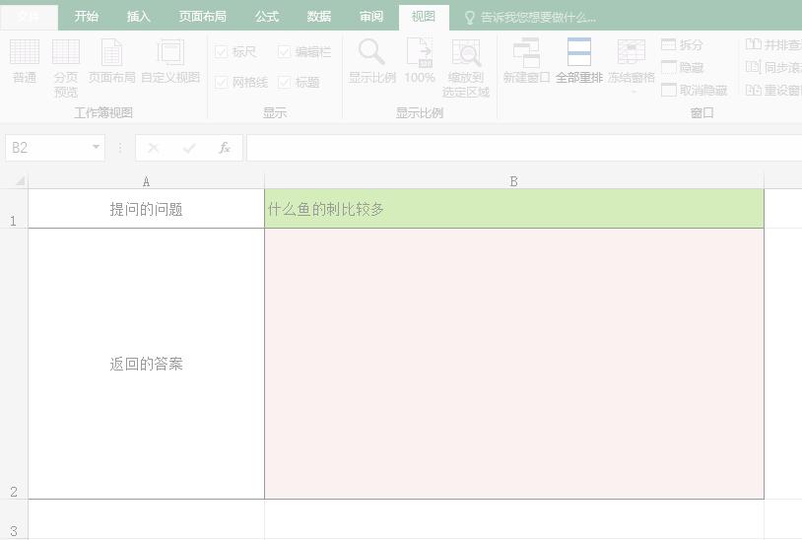
Task: Switch to the Page Layout (页面布局) tab
Action: point(202,17)
